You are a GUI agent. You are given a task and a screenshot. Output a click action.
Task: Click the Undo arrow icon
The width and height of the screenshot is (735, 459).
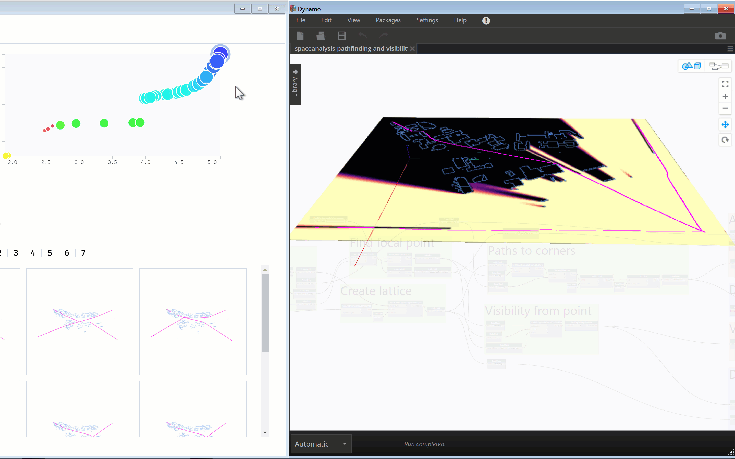pos(363,36)
